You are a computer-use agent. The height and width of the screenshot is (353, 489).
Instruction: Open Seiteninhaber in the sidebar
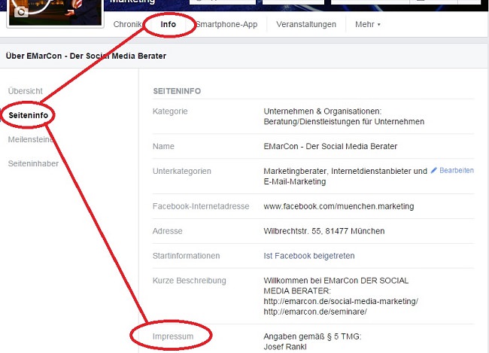click(33, 163)
